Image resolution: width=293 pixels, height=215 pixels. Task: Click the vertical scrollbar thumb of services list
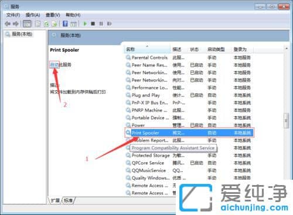(x=286, y=120)
